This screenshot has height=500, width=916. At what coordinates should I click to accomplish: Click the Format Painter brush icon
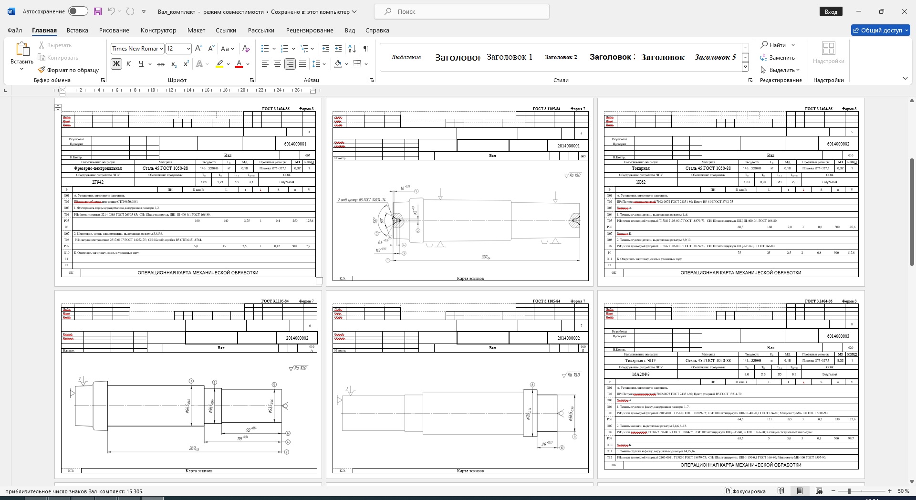[x=42, y=70]
